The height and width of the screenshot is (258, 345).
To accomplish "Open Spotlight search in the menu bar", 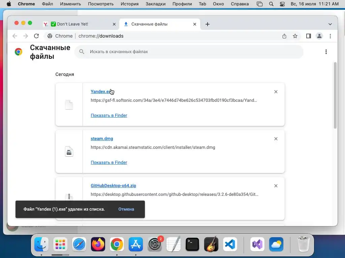I will click(x=271, y=4).
